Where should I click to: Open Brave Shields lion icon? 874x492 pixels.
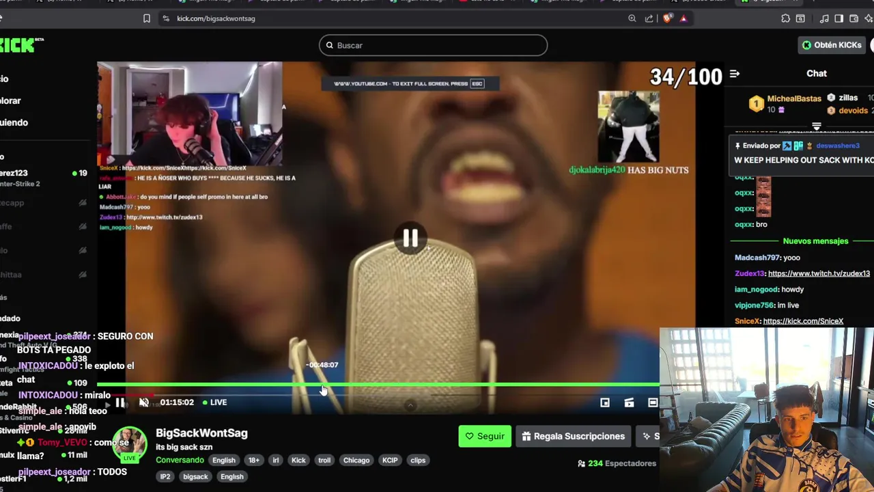[x=667, y=18]
